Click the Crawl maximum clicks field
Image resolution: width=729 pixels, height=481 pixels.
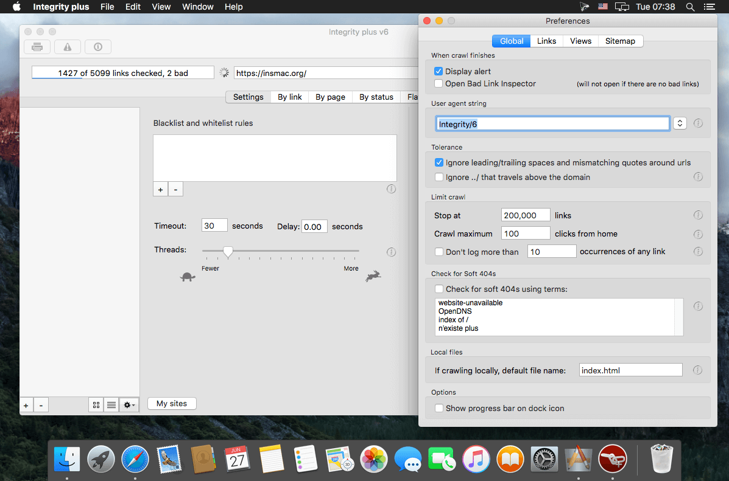point(526,234)
